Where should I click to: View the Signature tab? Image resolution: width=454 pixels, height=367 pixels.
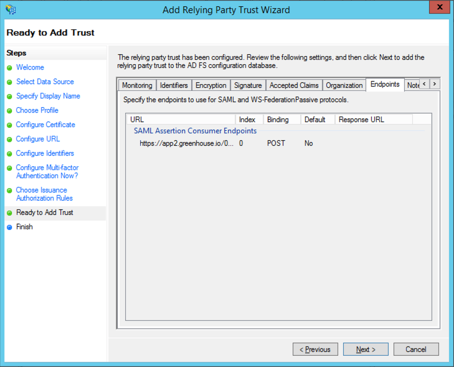[248, 85]
